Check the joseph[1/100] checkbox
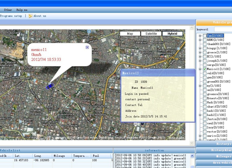This screenshot has height=168, width=232. click(x=205, y=61)
